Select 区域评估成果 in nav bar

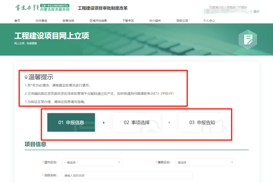click(x=98, y=21)
